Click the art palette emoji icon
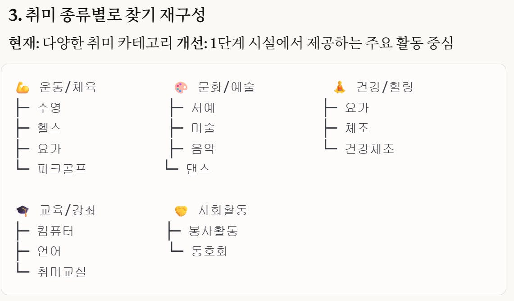Viewport: 514px width, 301px height. (181, 87)
